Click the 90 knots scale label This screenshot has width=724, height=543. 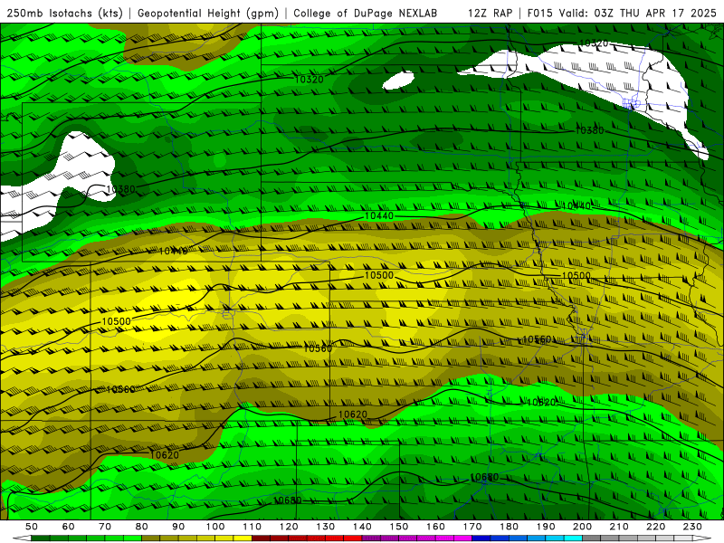click(178, 527)
